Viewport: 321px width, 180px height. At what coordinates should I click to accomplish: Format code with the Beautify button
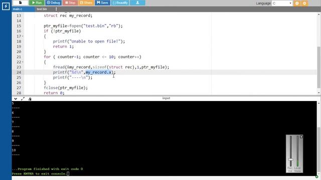[120, 2]
